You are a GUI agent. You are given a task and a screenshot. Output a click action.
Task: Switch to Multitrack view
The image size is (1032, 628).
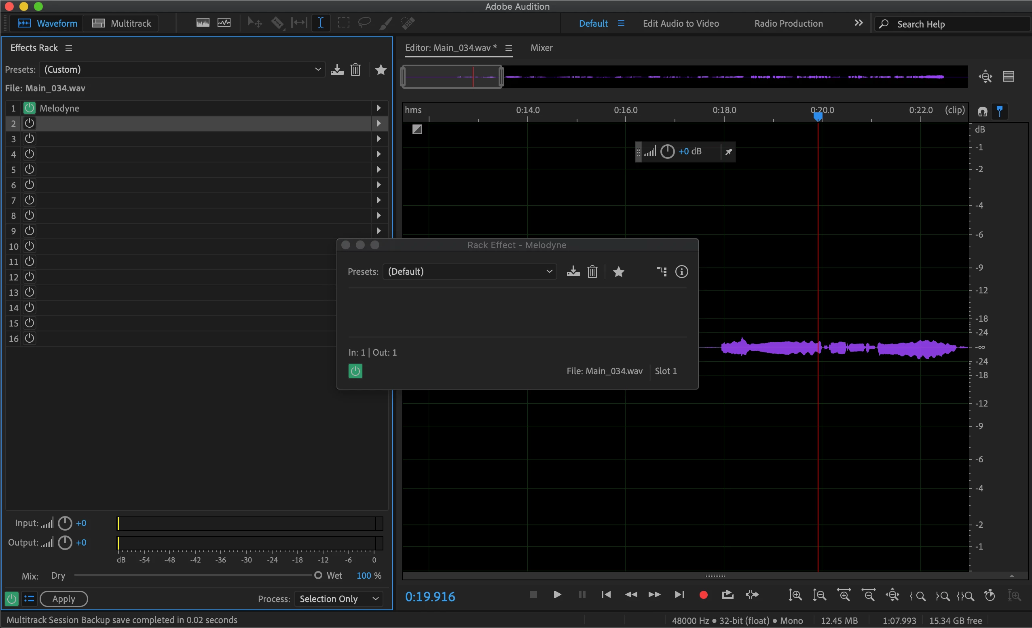click(121, 23)
